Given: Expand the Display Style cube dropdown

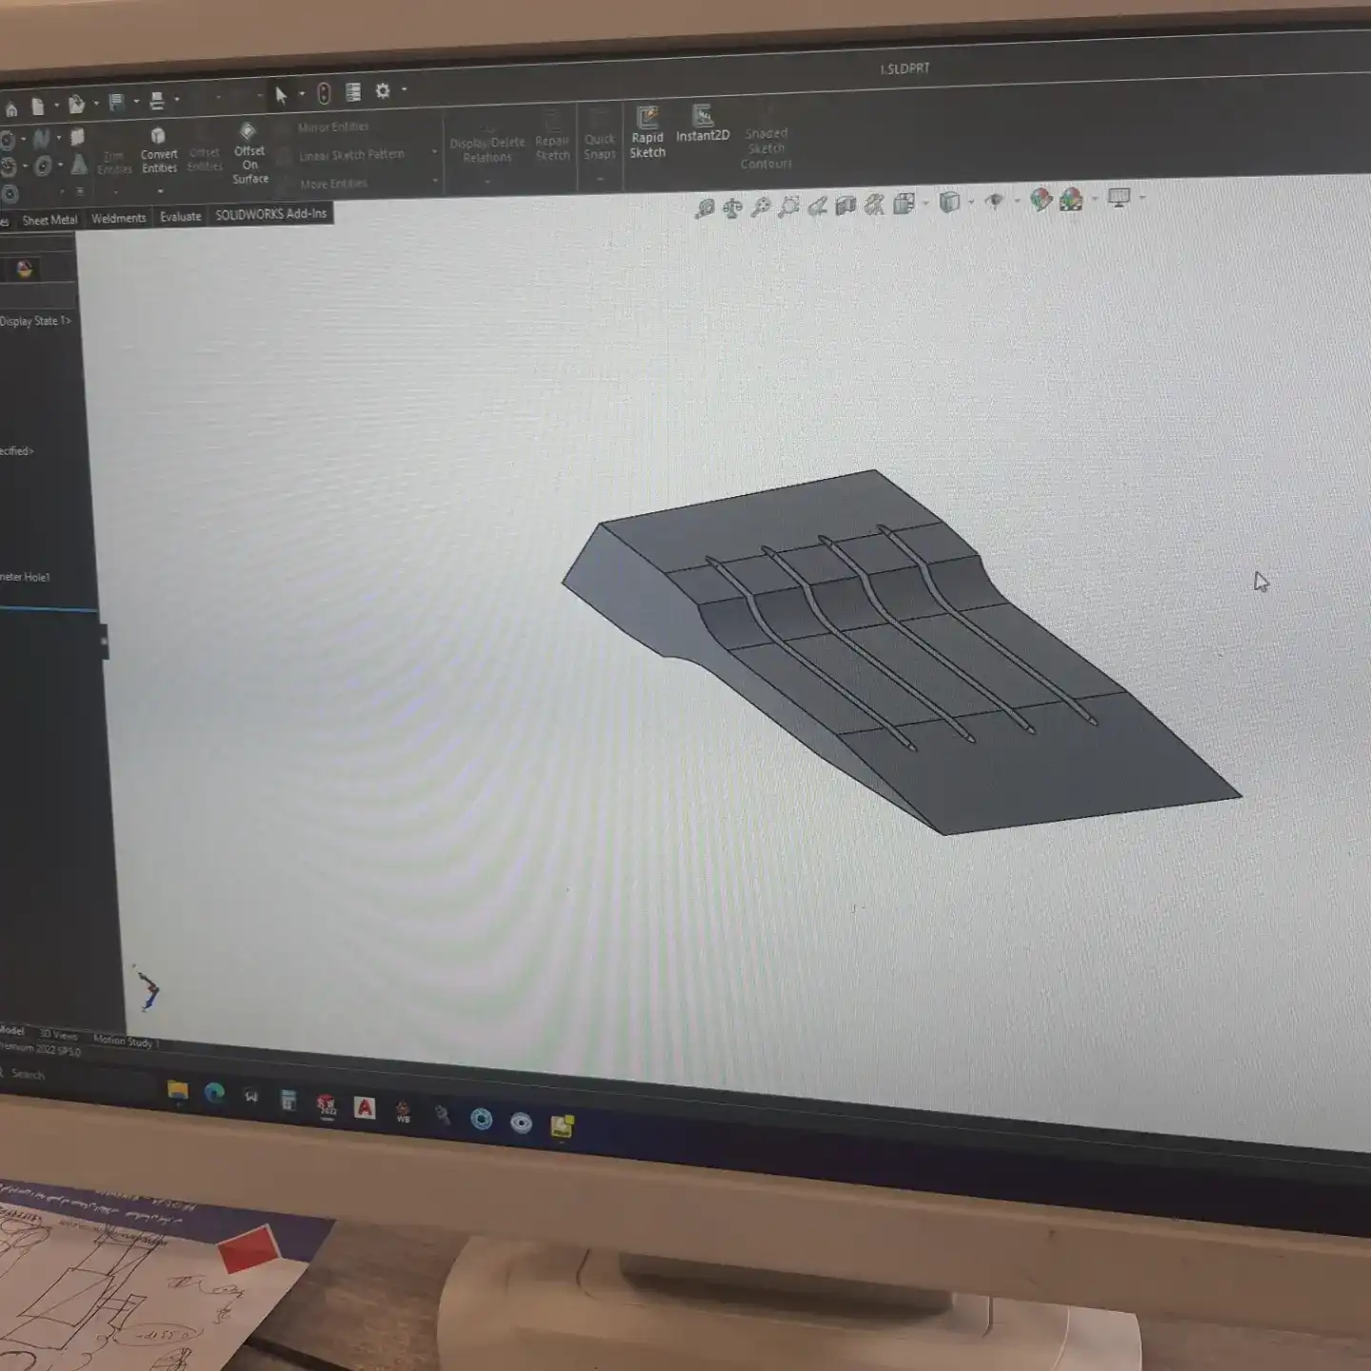Looking at the screenshot, I should (x=970, y=202).
